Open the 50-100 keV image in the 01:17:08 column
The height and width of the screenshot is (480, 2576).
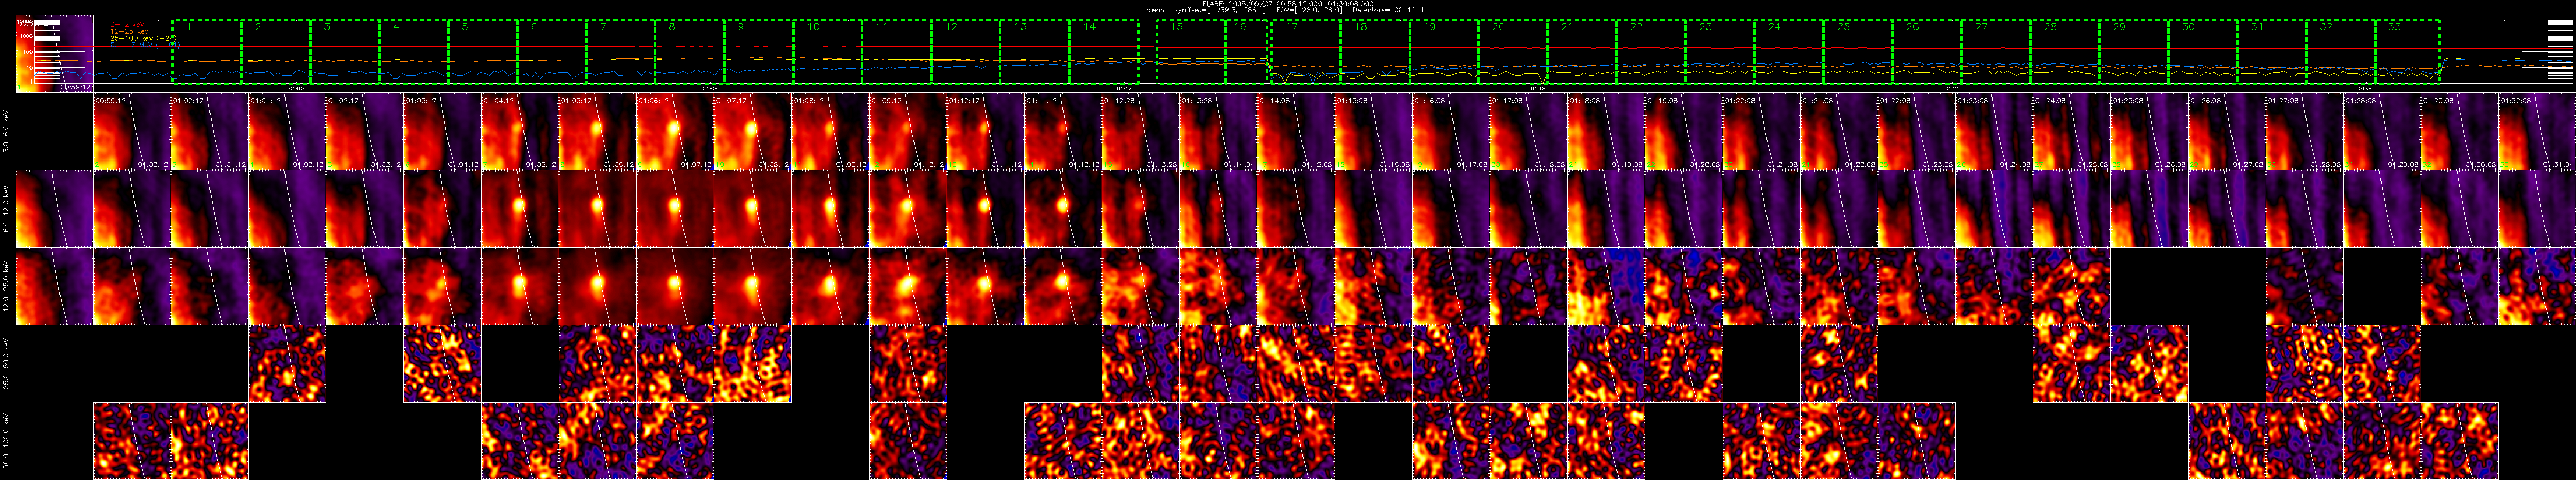(x=1528, y=441)
